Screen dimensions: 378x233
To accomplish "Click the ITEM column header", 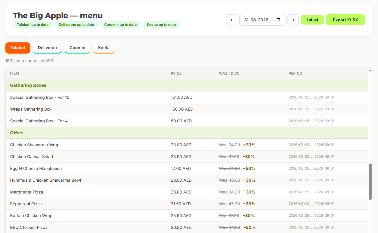I will click(x=14, y=73).
